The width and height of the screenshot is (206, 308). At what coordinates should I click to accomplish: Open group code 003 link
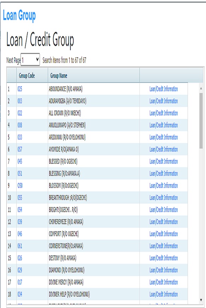pos(20,101)
